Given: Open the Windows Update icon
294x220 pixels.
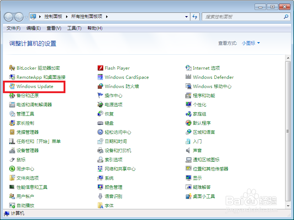Looking at the screenshot, I should 12,86.
